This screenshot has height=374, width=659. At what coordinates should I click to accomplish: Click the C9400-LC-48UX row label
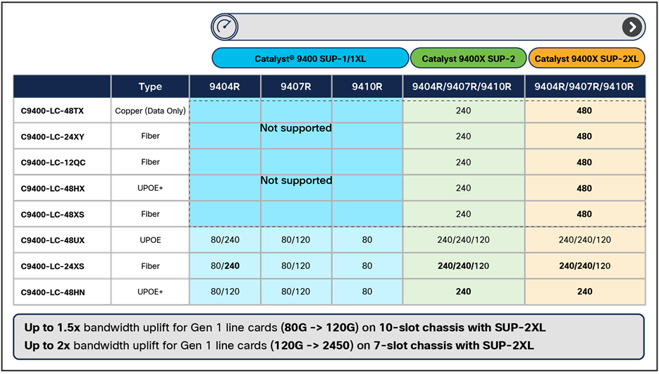click(53, 240)
